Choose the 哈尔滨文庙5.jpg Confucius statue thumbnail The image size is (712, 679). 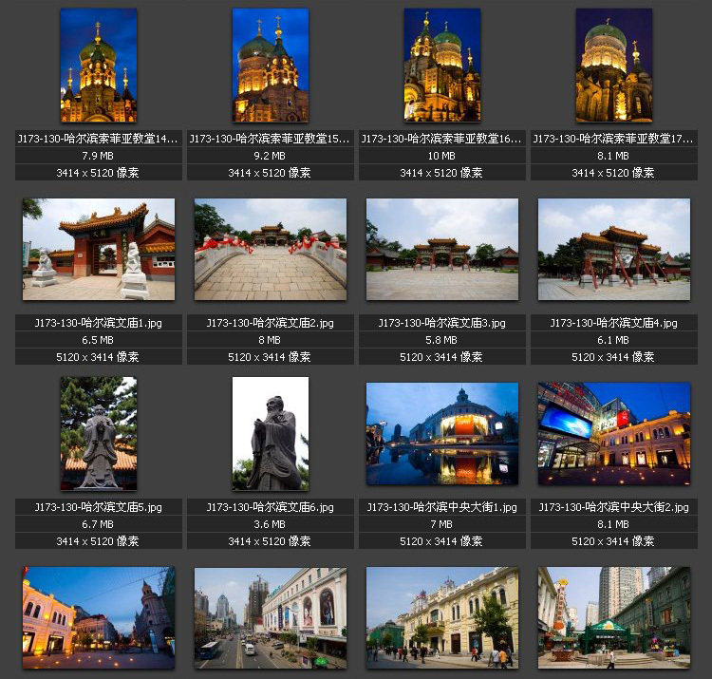coord(99,433)
